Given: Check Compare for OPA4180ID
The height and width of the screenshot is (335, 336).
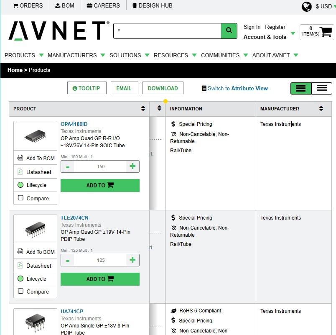Looking at the screenshot, I should pyautogui.click(x=20, y=198).
